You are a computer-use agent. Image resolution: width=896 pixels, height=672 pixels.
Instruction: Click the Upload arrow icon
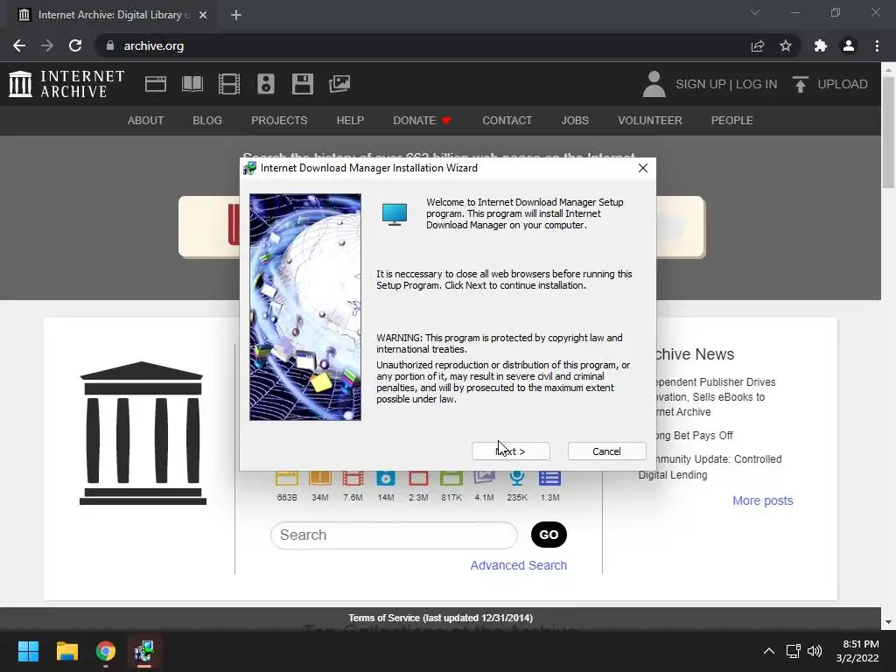(x=800, y=84)
